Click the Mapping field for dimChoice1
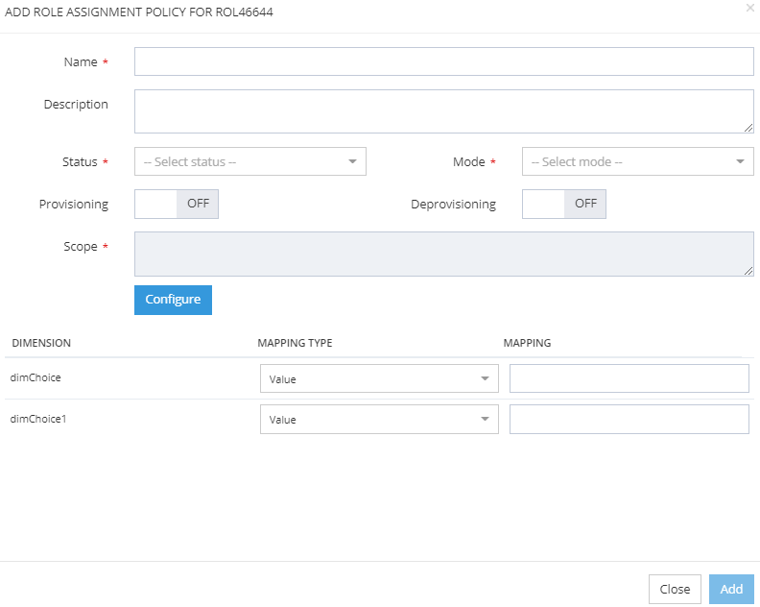 629,419
